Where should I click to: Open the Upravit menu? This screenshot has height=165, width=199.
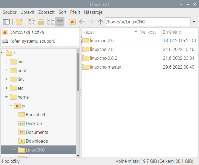28,12
